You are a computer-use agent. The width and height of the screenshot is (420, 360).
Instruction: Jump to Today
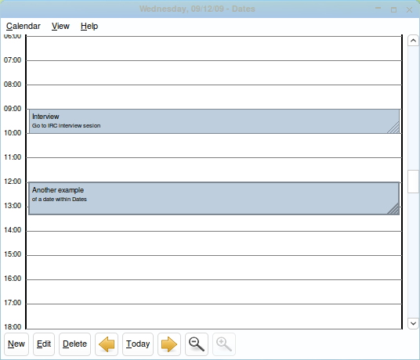click(x=138, y=344)
